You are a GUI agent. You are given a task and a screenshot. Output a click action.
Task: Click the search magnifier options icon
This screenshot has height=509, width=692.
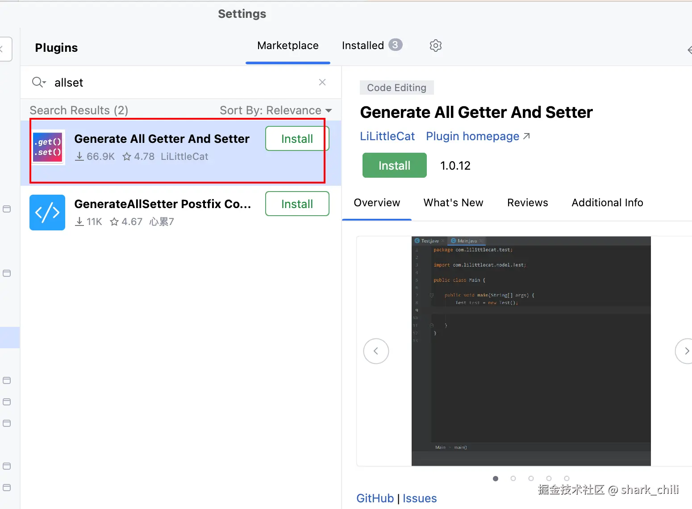pyautogui.click(x=39, y=82)
